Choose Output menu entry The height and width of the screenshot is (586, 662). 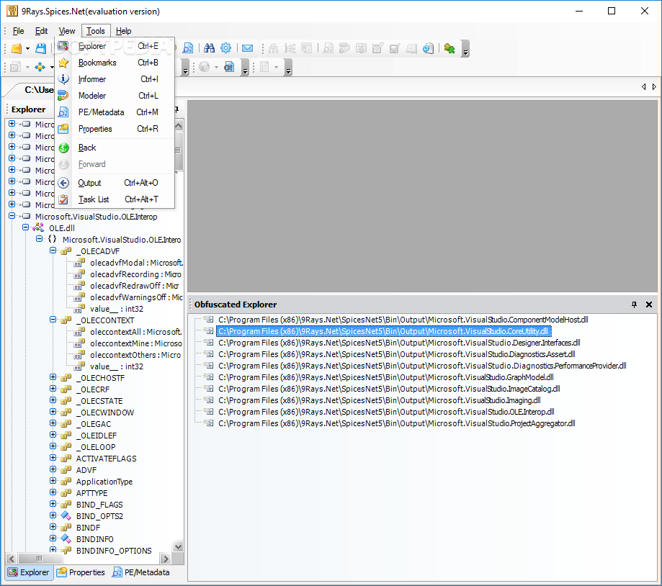point(115,183)
